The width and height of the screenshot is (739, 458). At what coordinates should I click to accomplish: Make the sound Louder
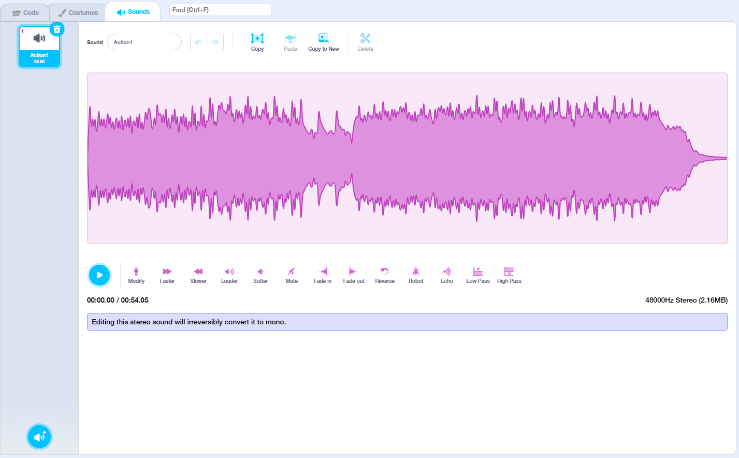[229, 275]
